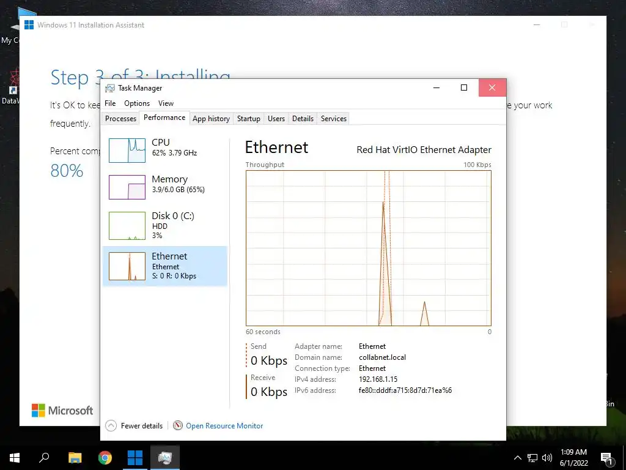626x470 pixels.
Task: Click the Disk 0 HDD 3% label
Action: point(173,226)
